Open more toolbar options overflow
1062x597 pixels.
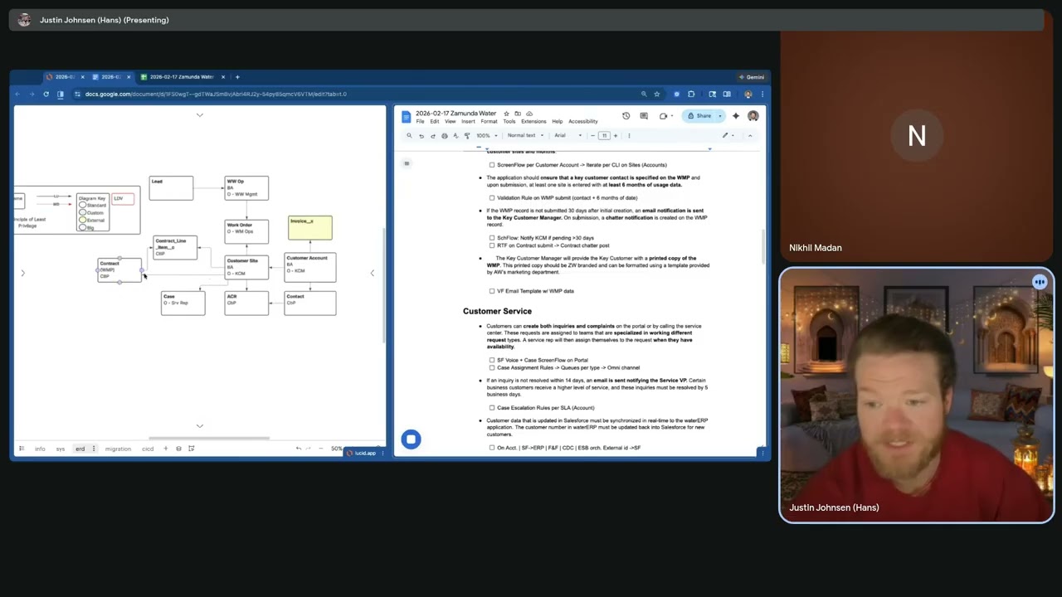[x=629, y=135]
